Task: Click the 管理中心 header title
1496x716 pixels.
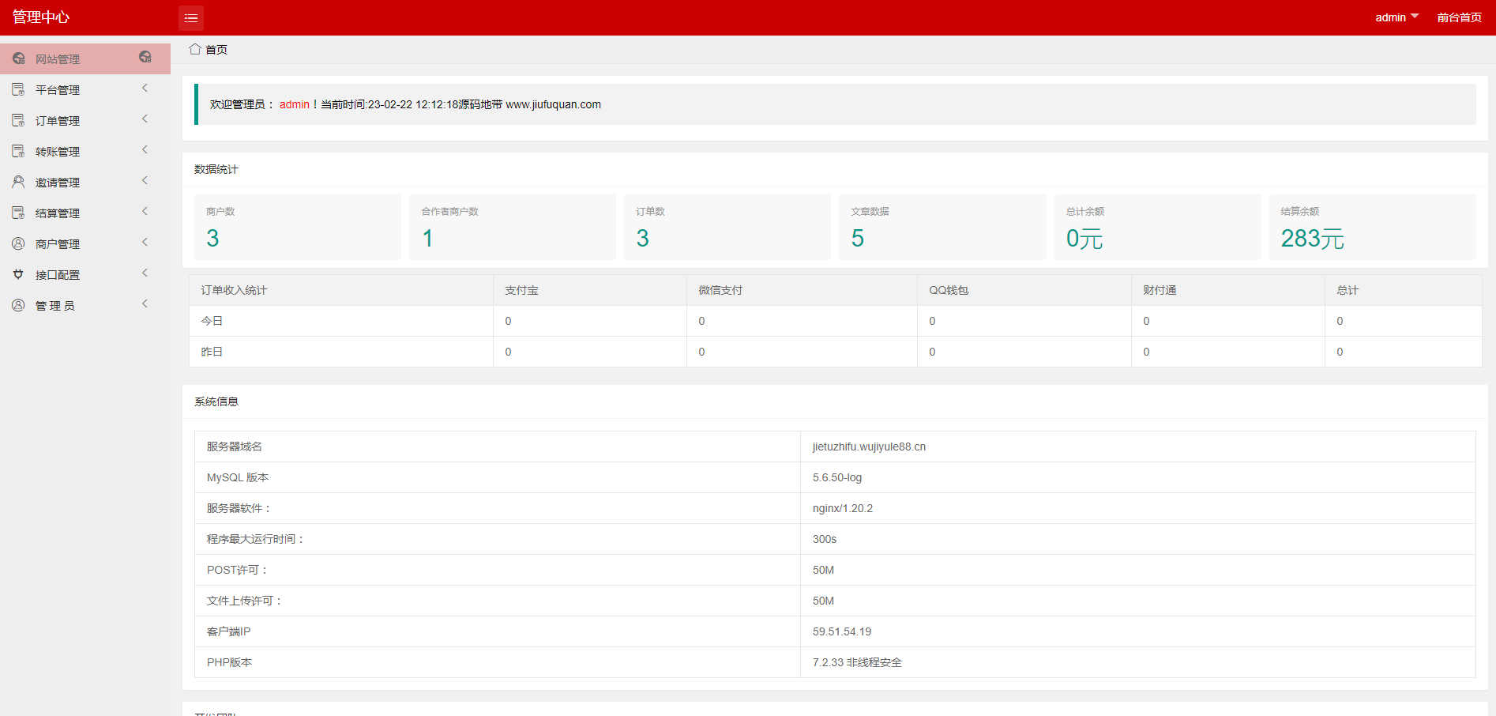Action: (x=41, y=17)
